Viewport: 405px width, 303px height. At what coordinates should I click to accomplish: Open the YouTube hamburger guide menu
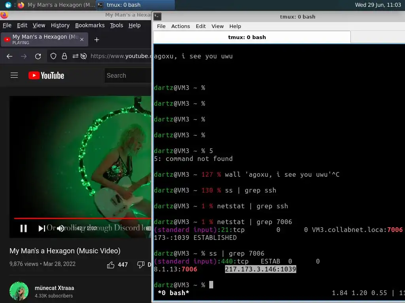coord(14,75)
